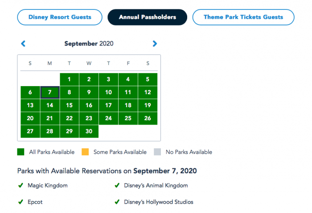The height and width of the screenshot is (213, 312).
Task: Go to the next month arrow
Action: point(155,44)
